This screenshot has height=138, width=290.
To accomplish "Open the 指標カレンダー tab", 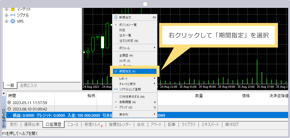I will [120, 124].
